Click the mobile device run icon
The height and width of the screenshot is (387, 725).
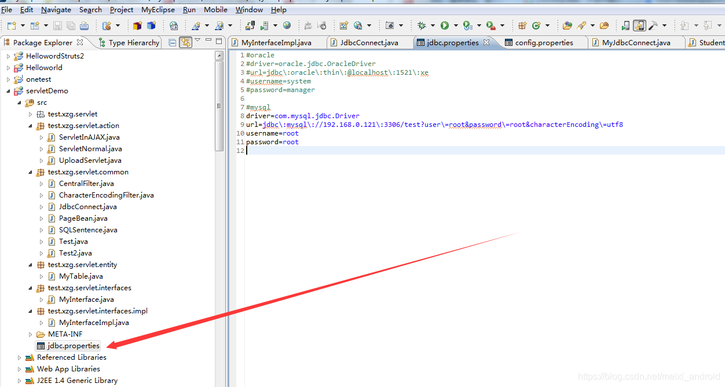pos(625,25)
